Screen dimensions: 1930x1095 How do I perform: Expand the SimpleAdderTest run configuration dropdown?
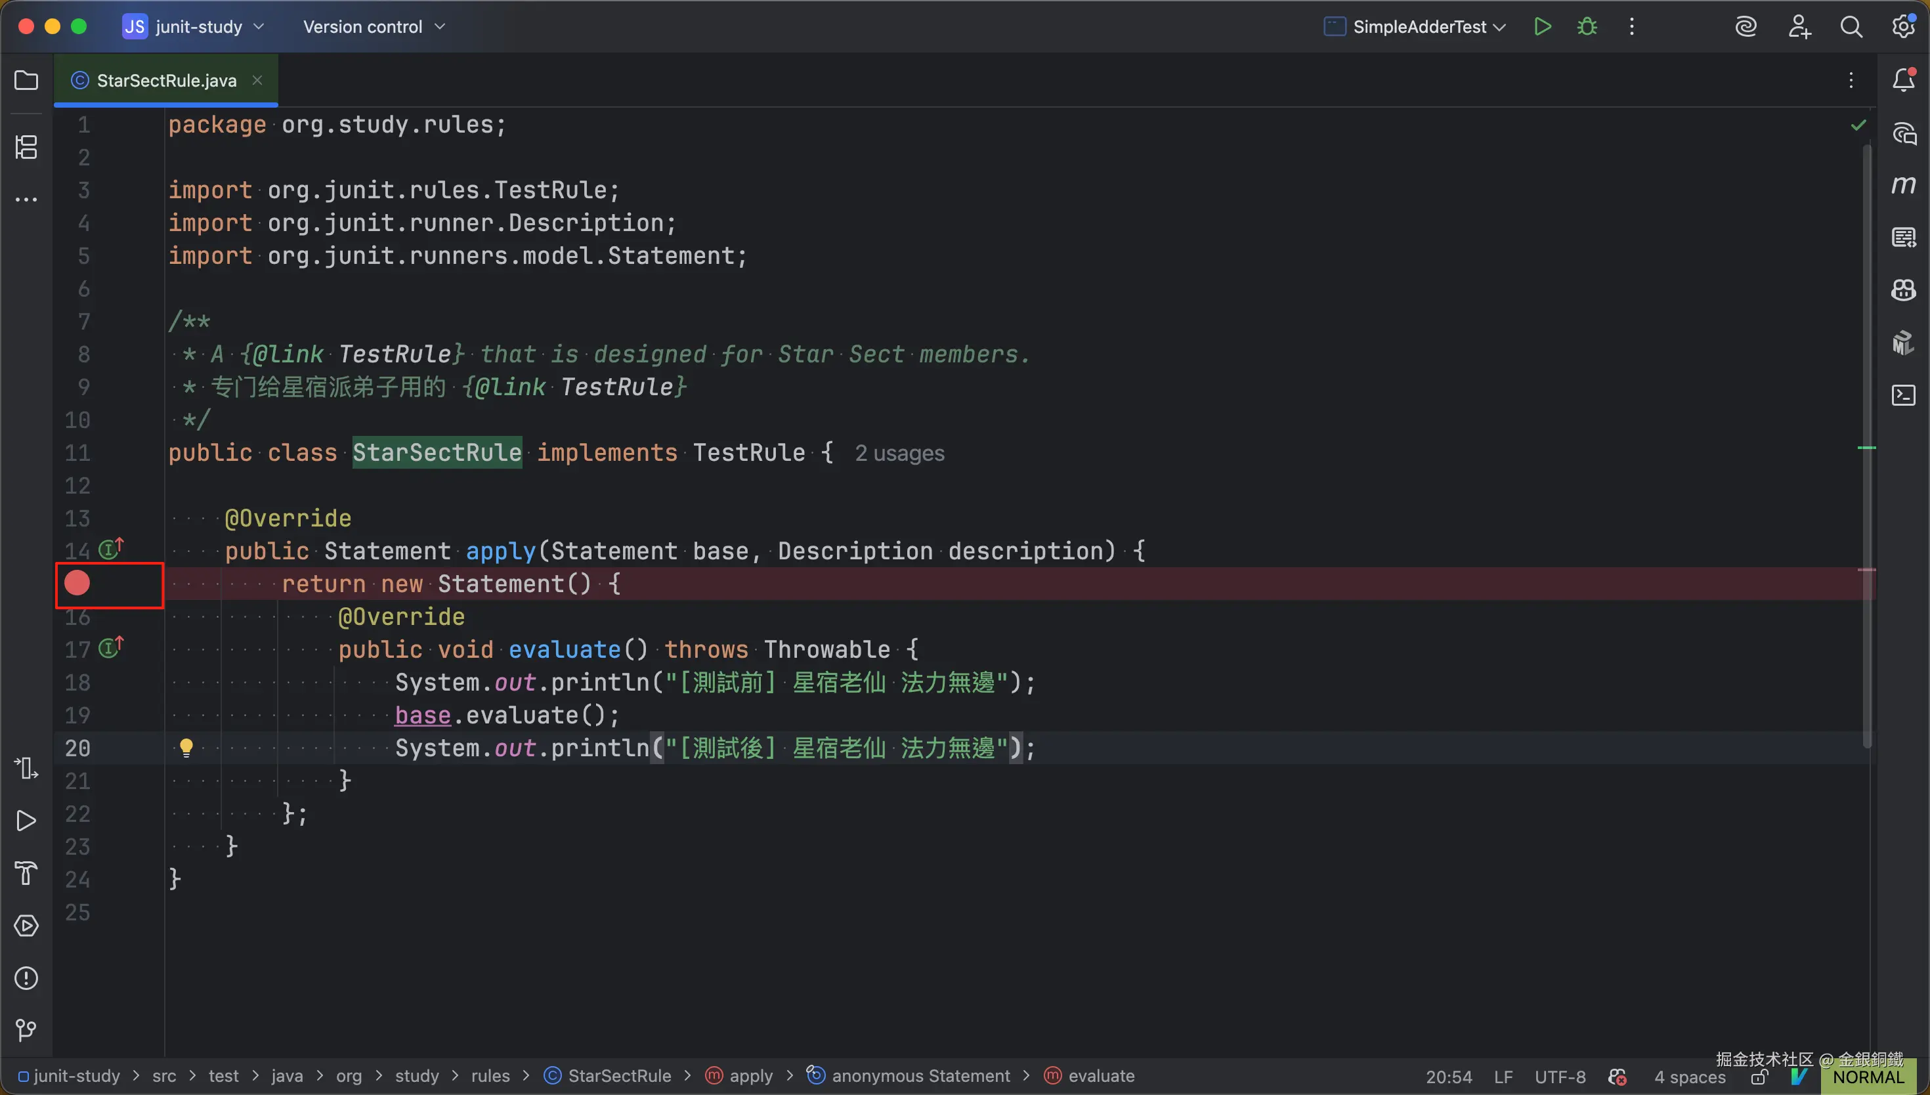click(1418, 27)
